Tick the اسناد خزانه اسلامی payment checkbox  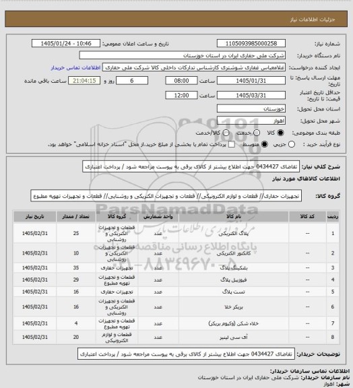coord(232,144)
